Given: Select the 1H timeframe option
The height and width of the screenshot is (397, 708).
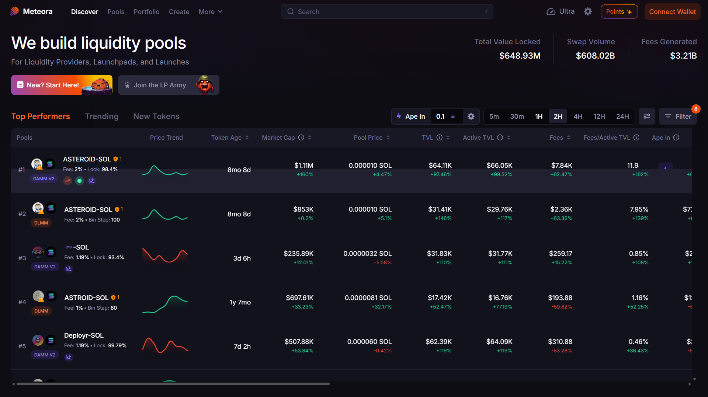Looking at the screenshot, I should pyautogui.click(x=539, y=116).
